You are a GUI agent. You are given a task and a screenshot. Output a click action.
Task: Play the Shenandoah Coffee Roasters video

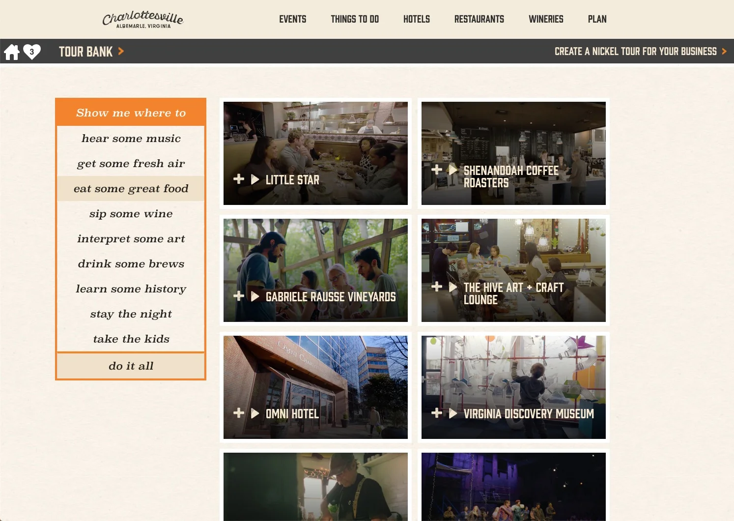point(453,170)
